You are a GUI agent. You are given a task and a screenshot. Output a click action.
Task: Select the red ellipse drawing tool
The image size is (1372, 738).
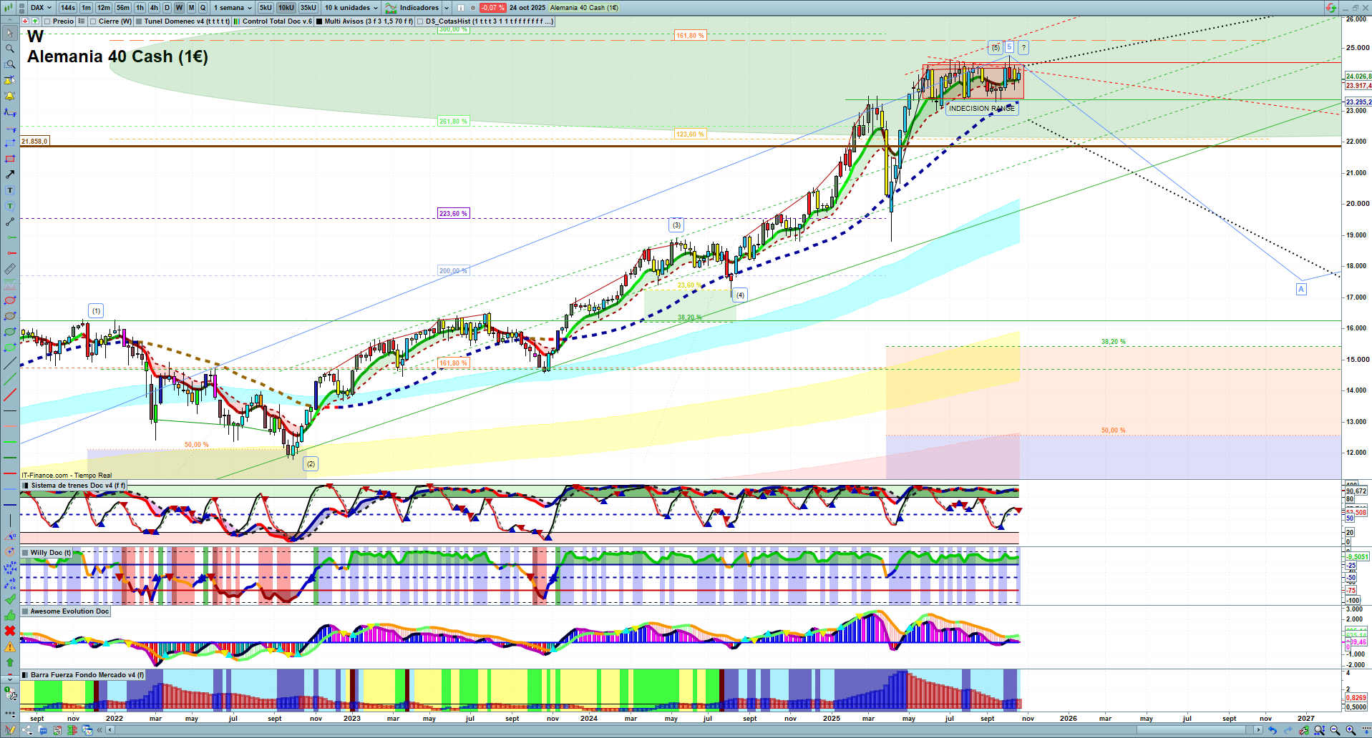(x=10, y=300)
